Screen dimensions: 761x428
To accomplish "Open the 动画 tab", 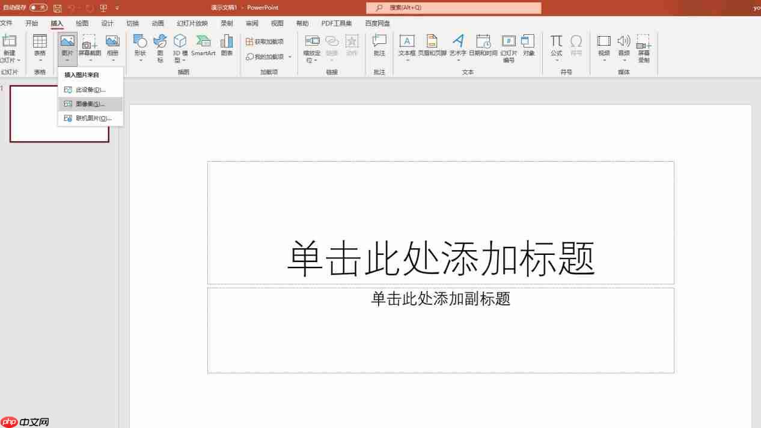I will (157, 23).
